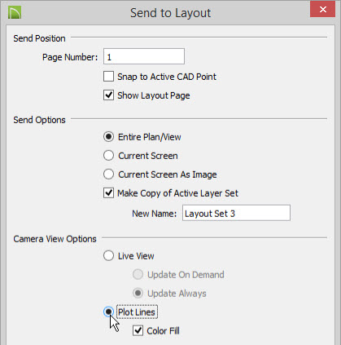Viewport: 341px width, 345px height.
Task: Click into the Page Number field
Action: [x=144, y=56]
